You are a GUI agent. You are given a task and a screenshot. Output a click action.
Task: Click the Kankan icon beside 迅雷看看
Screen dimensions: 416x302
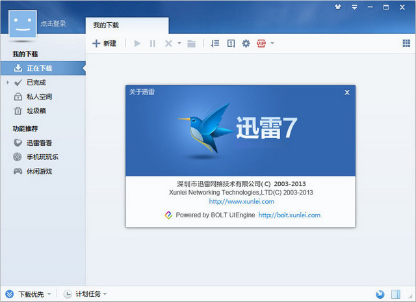(x=18, y=143)
